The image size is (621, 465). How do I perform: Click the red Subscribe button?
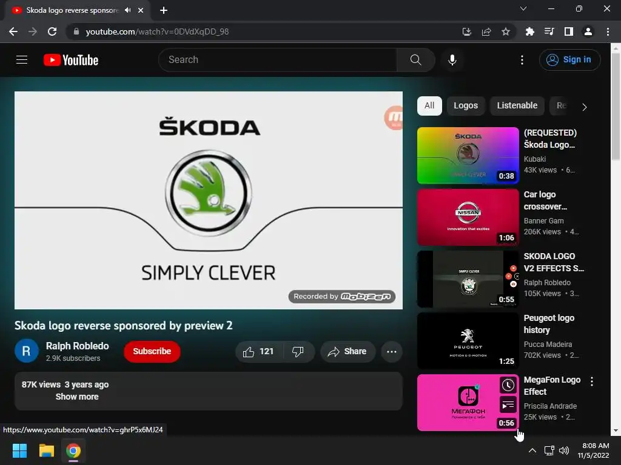(152, 352)
